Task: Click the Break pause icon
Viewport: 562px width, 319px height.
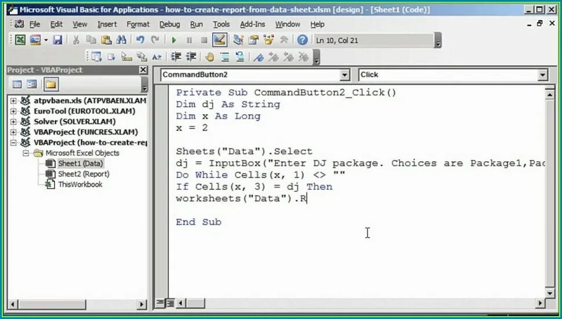Action: (189, 40)
